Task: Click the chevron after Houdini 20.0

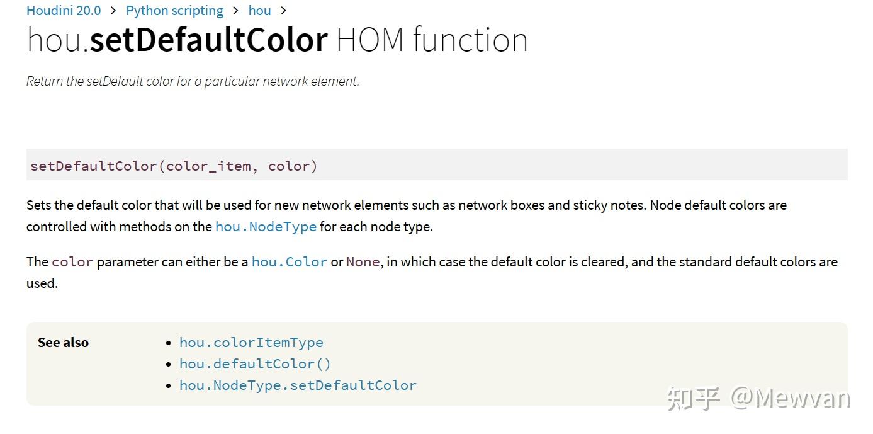Action: pos(113,11)
